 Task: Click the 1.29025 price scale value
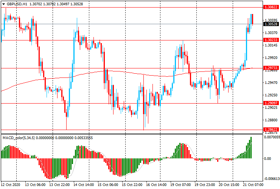(271, 108)
